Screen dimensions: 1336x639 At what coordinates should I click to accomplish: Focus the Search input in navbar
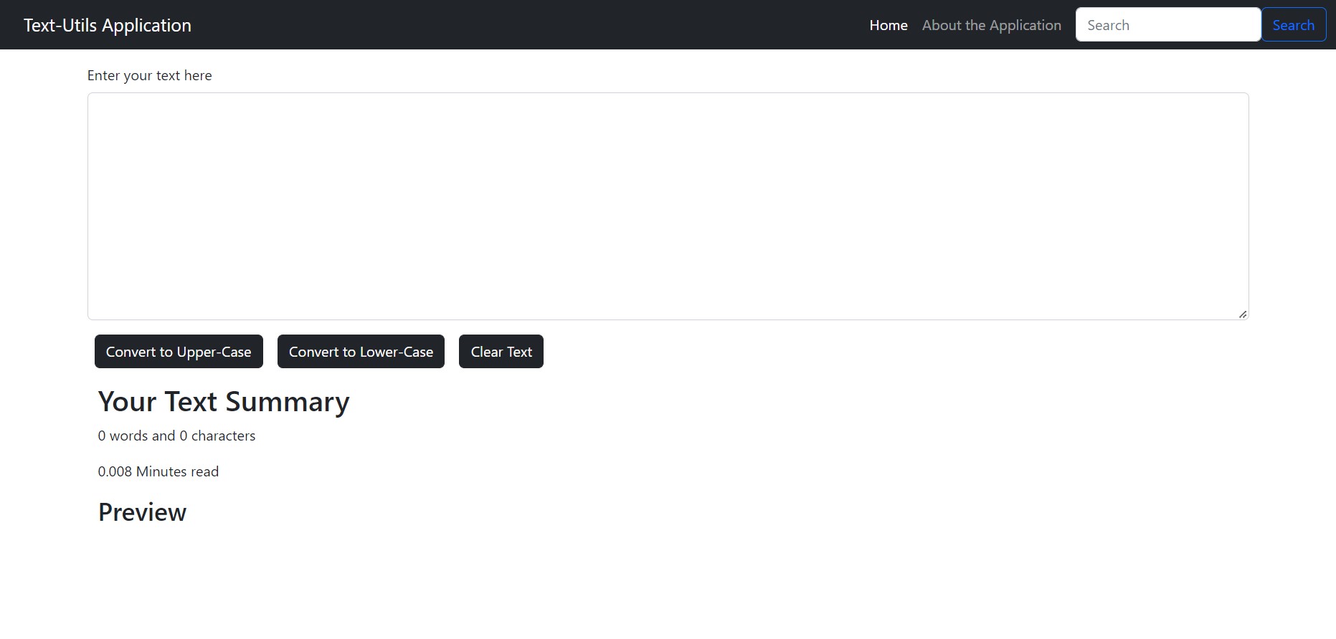point(1167,25)
